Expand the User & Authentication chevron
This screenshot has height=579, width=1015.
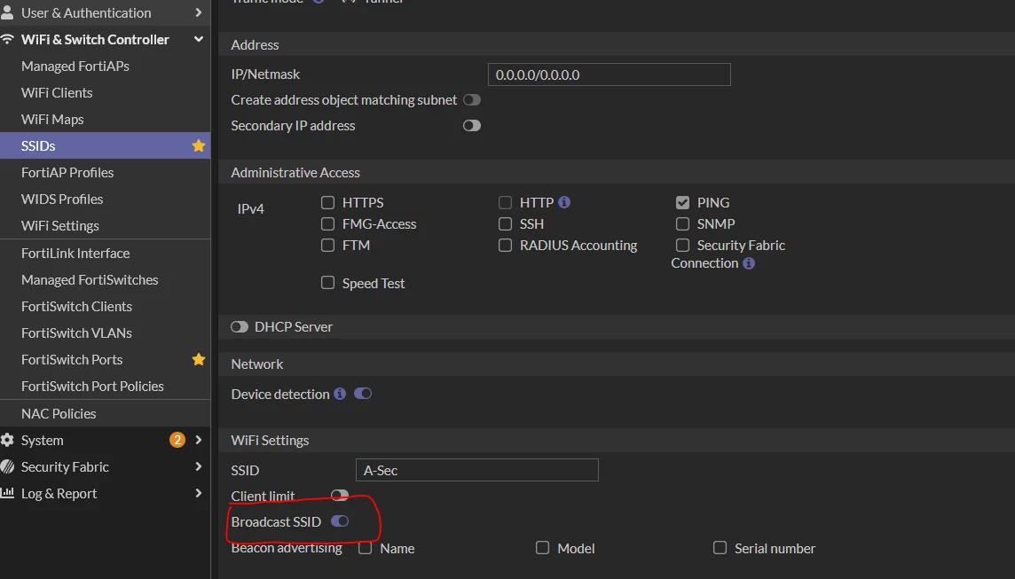tap(198, 12)
